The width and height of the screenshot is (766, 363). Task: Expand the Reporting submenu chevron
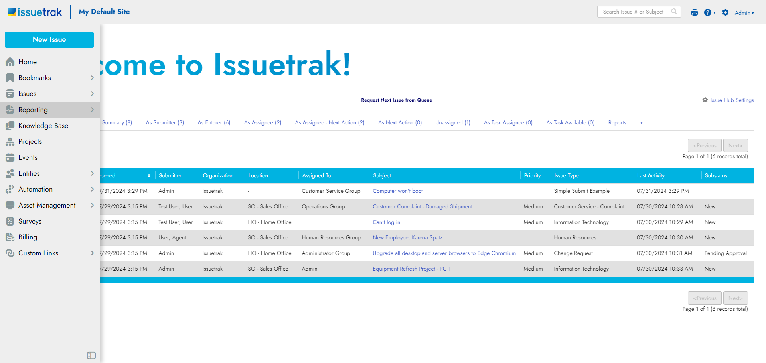[92, 110]
